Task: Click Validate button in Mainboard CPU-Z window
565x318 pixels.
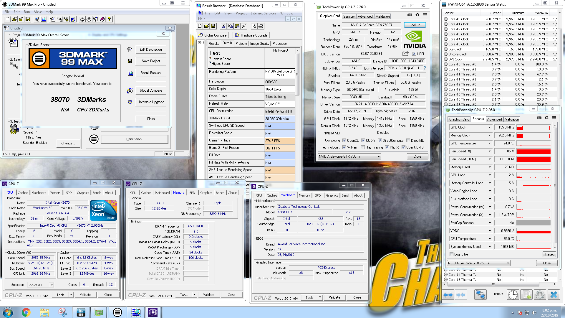Action: pos(334,297)
